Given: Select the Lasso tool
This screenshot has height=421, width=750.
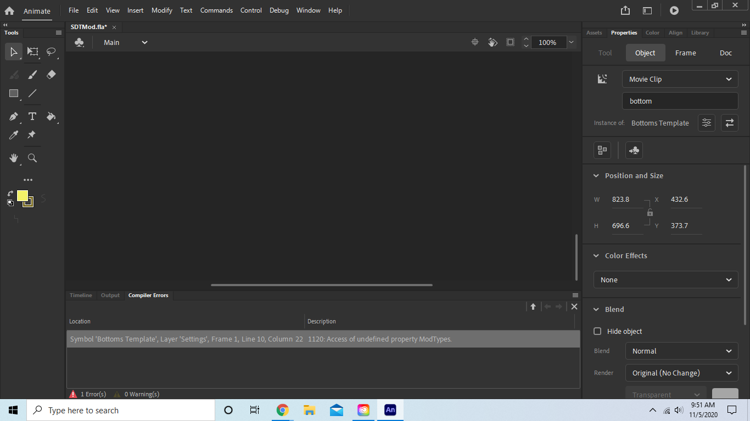Looking at the screenshot, I should (51, 52).
